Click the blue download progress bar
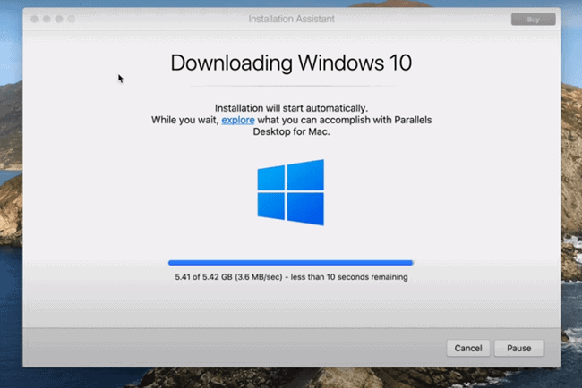 coord(291,263)
